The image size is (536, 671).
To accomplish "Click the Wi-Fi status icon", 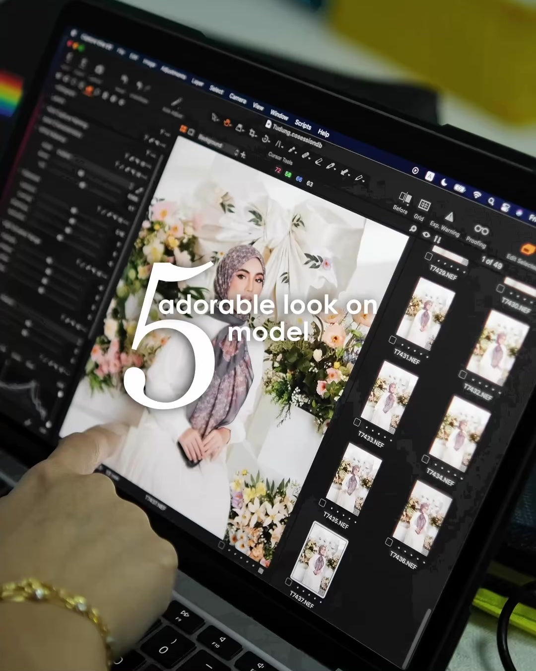I will (x=476, y=195).
